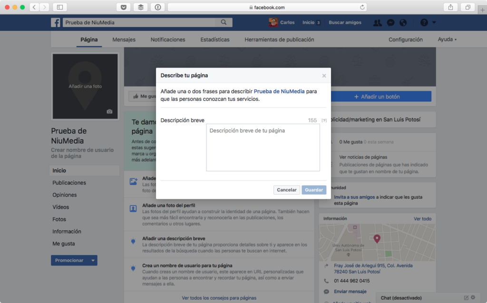487x303 pixels.
Task: Select Información in left sidebar
Action: click(x=67, y=232)
